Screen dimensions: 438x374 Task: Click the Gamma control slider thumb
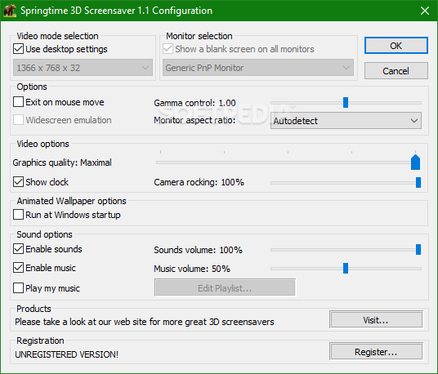coord(346,102)
